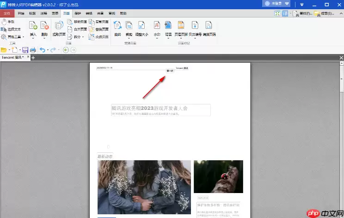Add a new document tab with plus
Screen dimensions: 344x218
[x=33, y=58]
